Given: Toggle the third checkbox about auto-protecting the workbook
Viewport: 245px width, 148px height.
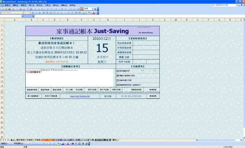Looking at the screenshot, I should (x=118, y=81).
